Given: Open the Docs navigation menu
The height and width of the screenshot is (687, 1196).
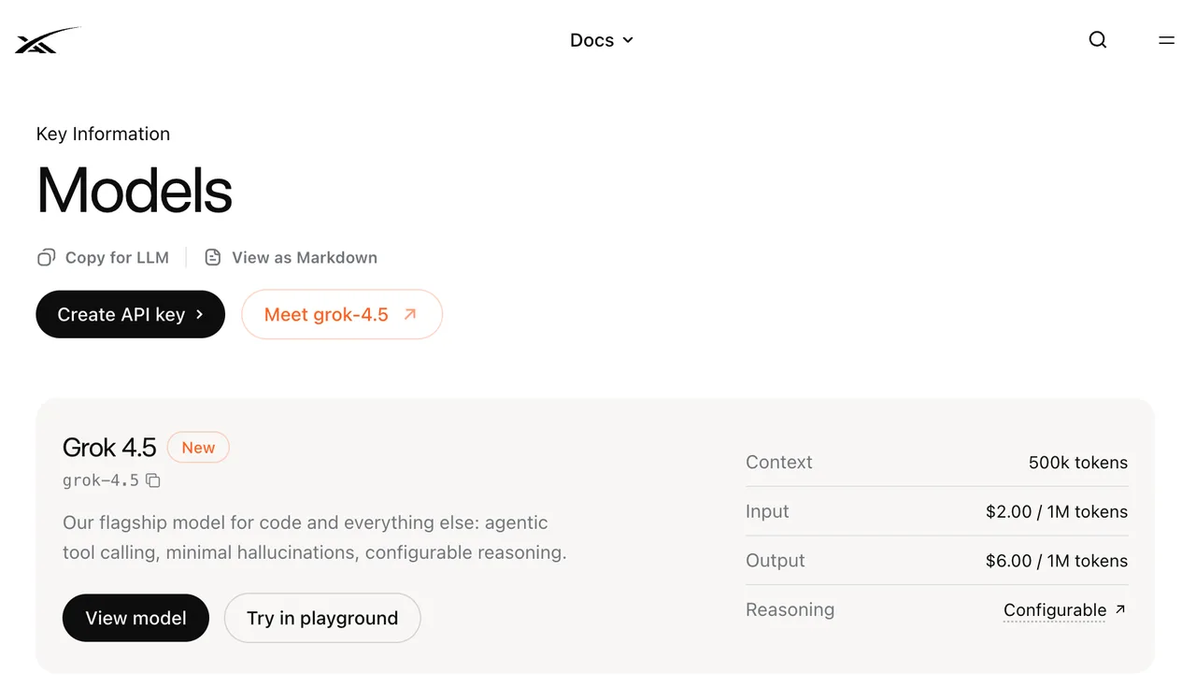Looking at the screenshot, I should click(x=602, y=40).
